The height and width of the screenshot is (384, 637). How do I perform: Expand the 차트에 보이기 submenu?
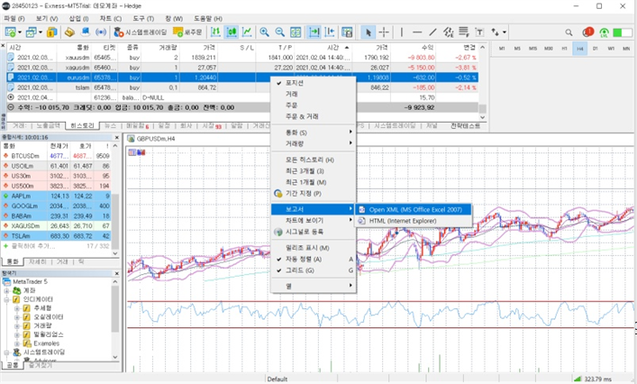click(314, 220)
